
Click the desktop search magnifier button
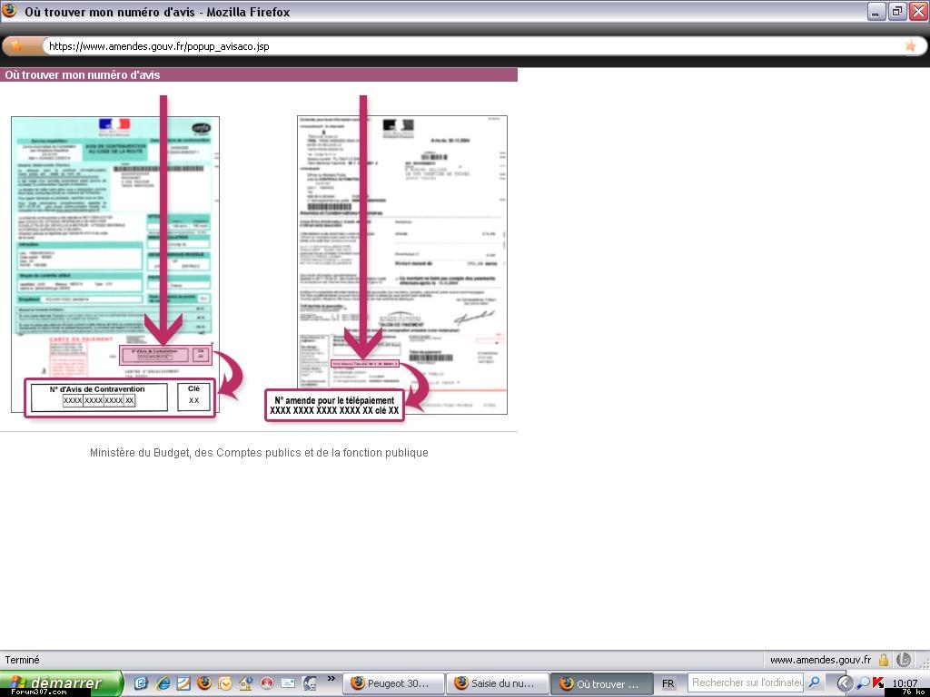[x=815, y=682]
